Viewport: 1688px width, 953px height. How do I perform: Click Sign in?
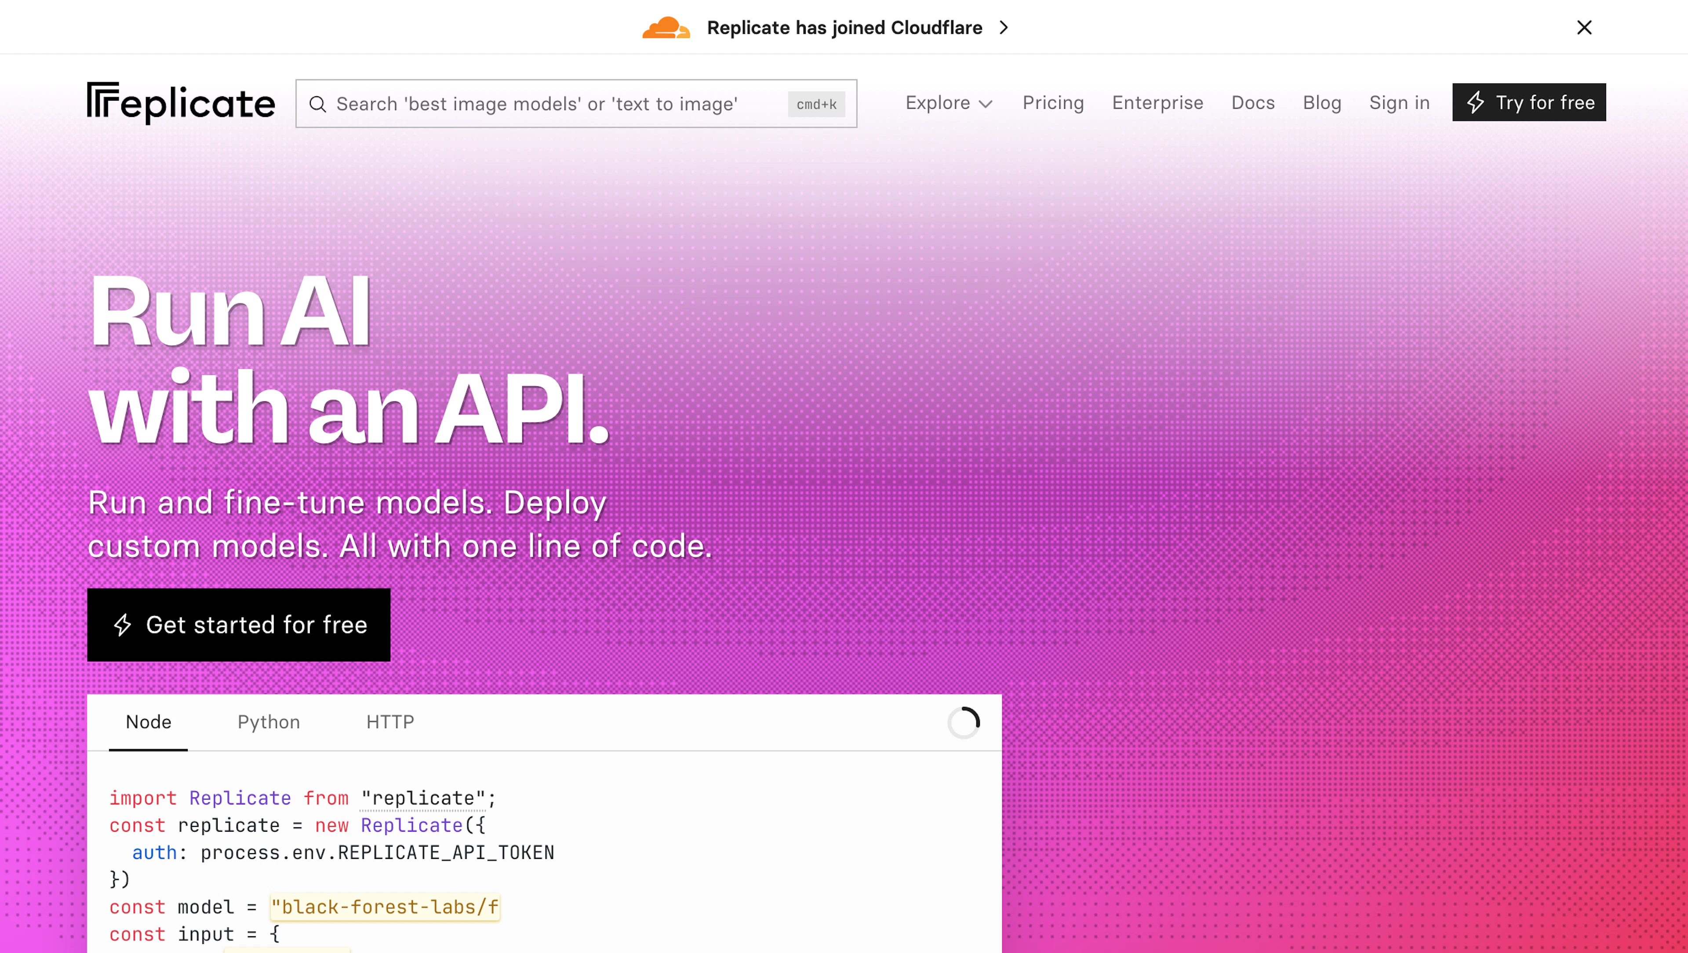pyautogui.click(x=1399, y=103)
